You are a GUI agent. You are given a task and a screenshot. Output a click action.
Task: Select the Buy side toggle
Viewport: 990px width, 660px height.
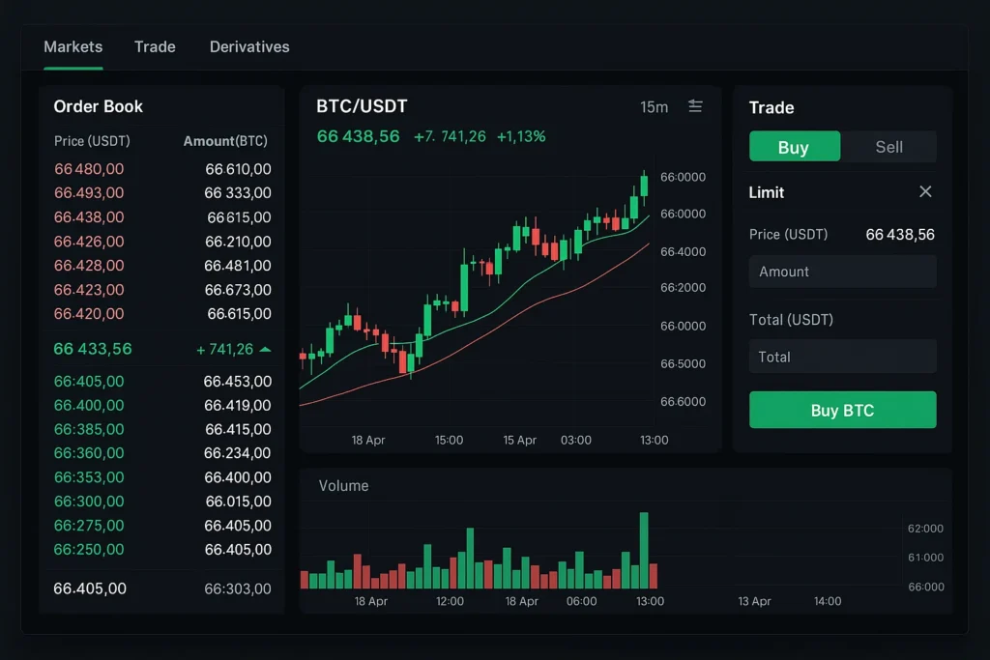tap(794, 146)
